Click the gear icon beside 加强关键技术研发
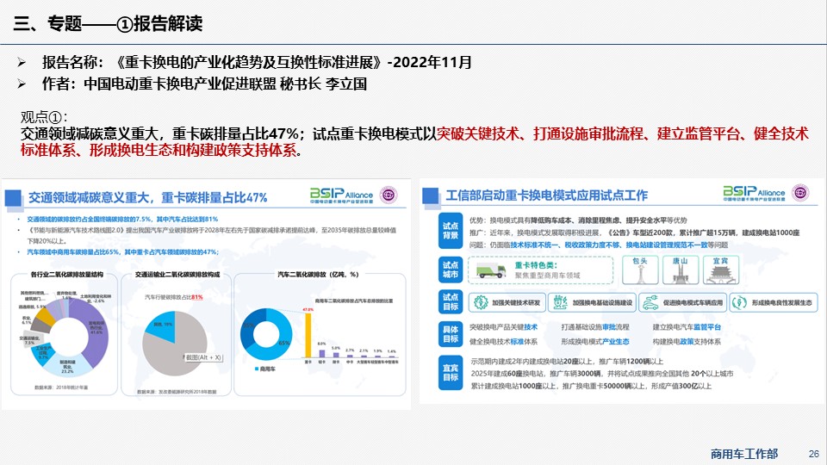827x465 pixels. [481, 302]
